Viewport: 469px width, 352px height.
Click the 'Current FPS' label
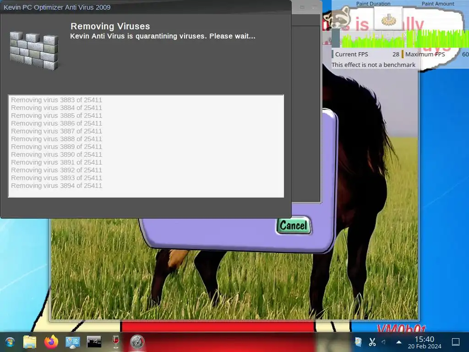[x=351, y=55]
